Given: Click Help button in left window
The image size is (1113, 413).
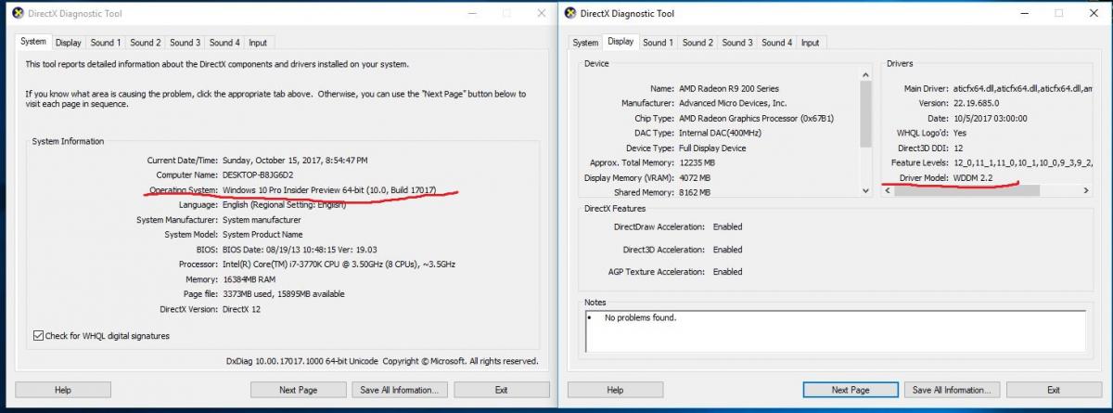Looking at the screenshot, I should click(x=63, y=390).
